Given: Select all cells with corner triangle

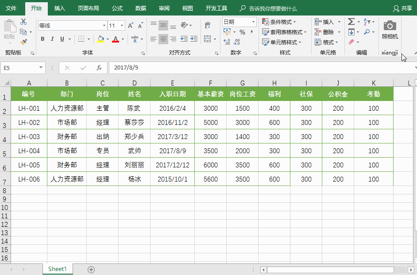Looking at the screenshot, I should (6, 83).
